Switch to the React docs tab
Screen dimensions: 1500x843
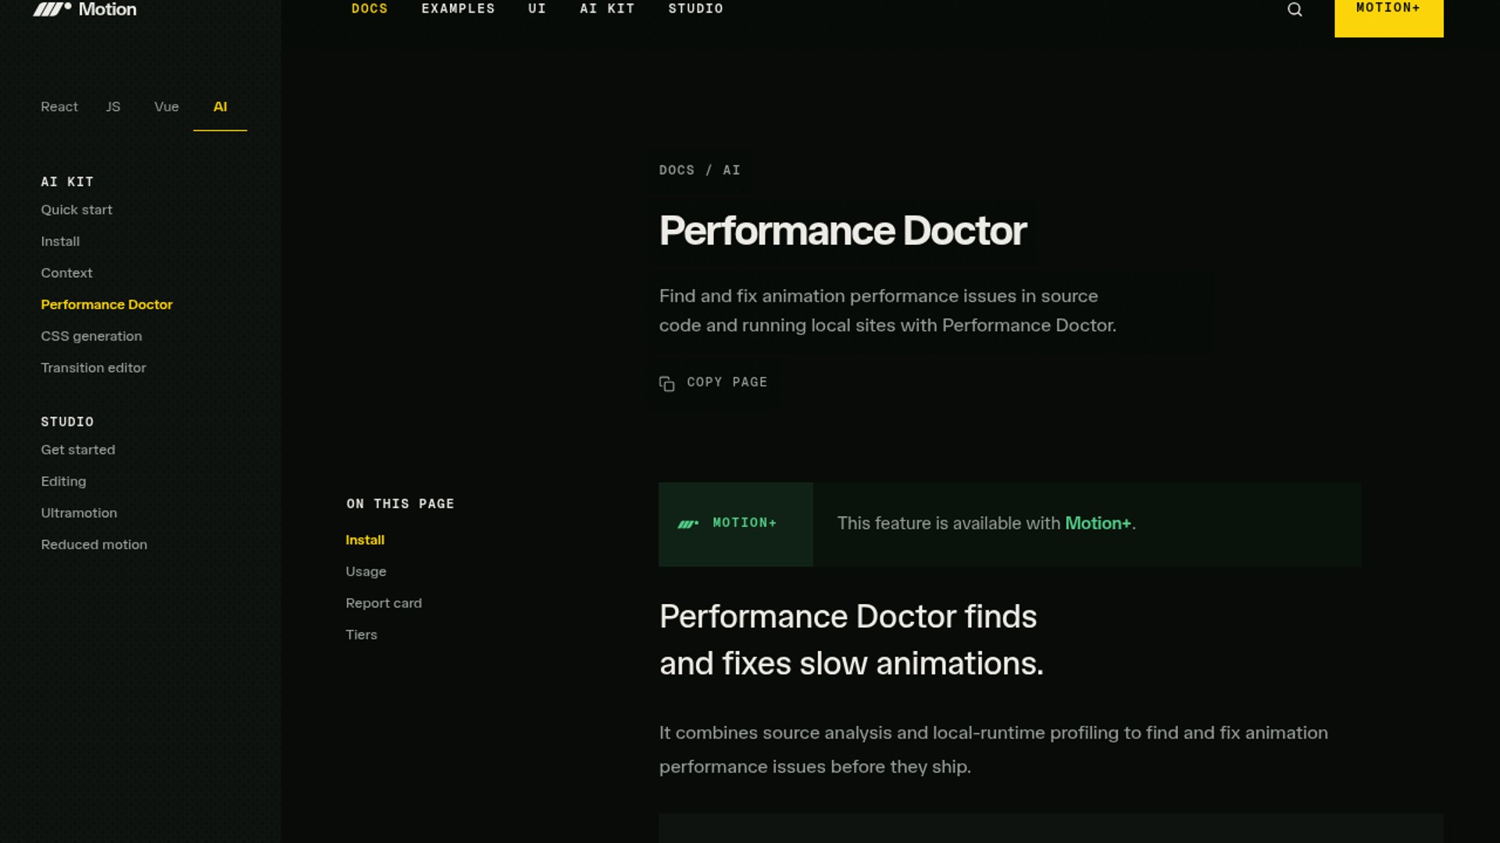click(x=59, y=107)
